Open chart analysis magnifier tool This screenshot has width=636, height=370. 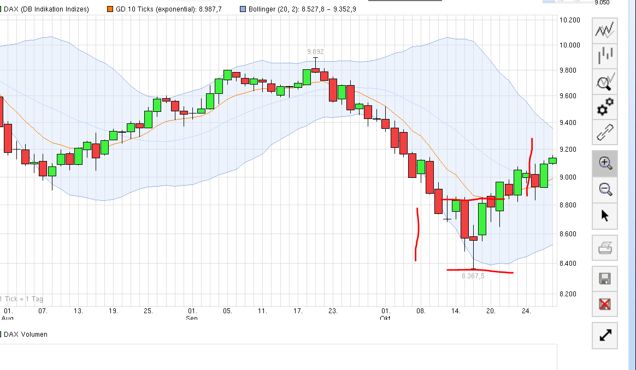click(605, 81)
